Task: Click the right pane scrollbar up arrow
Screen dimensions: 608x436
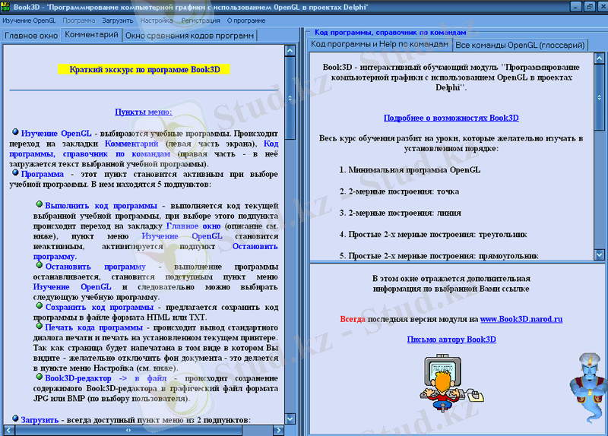Action: (600, 58)
